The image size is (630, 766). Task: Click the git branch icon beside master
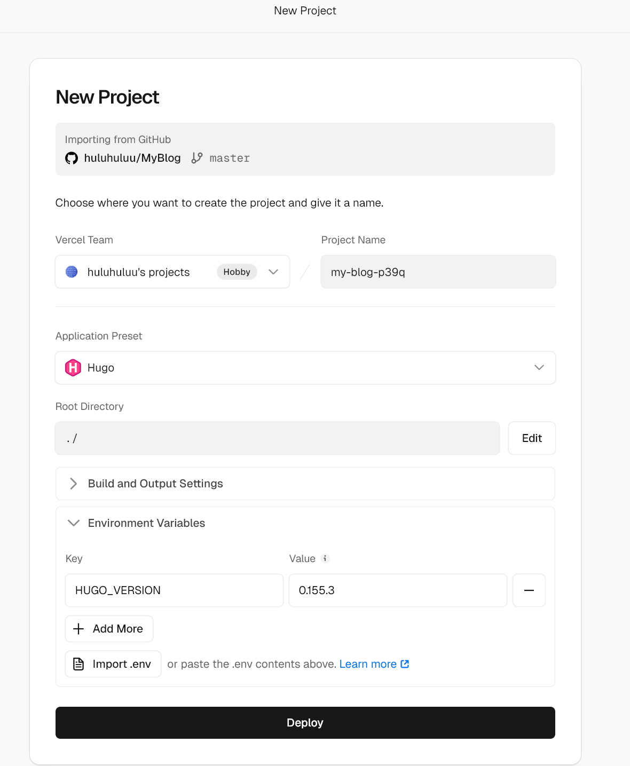click(x=197, y=158)
